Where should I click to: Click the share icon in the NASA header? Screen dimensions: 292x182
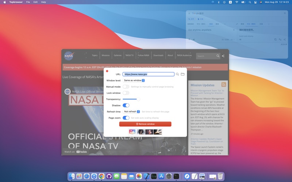click(x=223, y=56)
